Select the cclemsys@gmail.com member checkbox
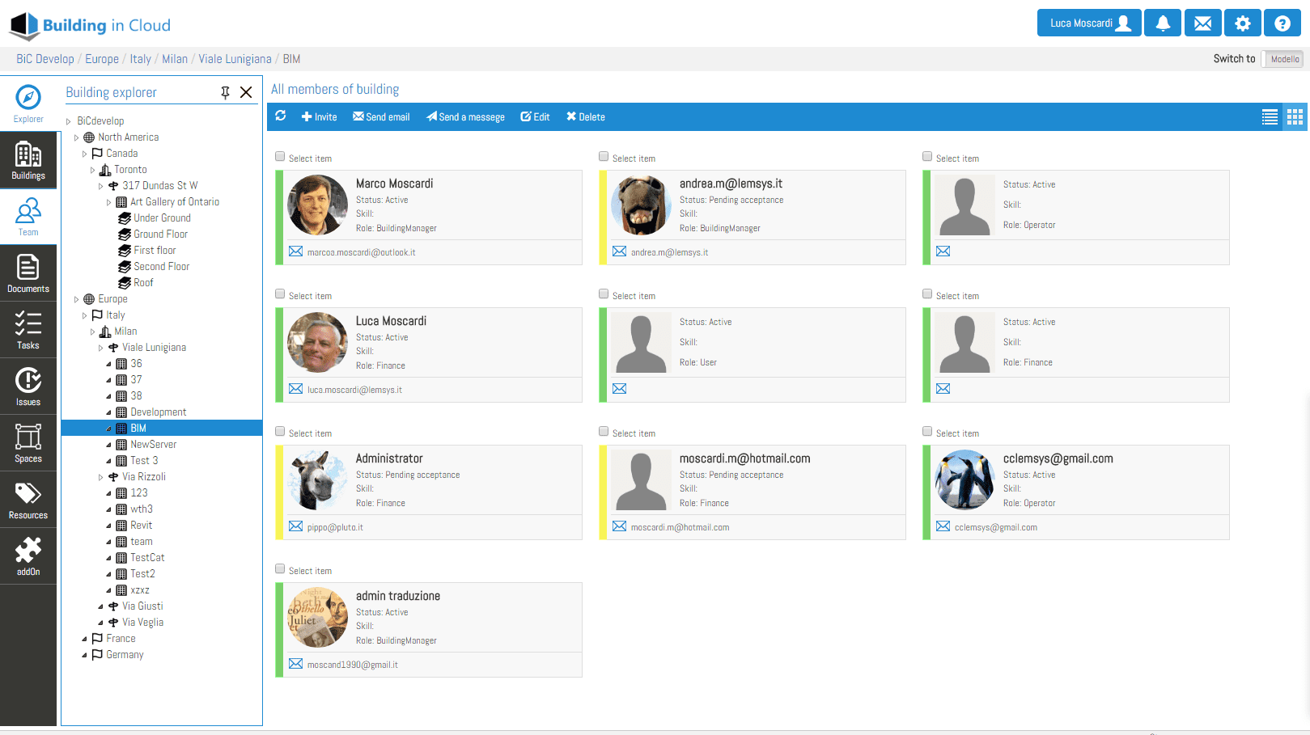This screenshot has width=1310, height=735. (x=927, y=432)
